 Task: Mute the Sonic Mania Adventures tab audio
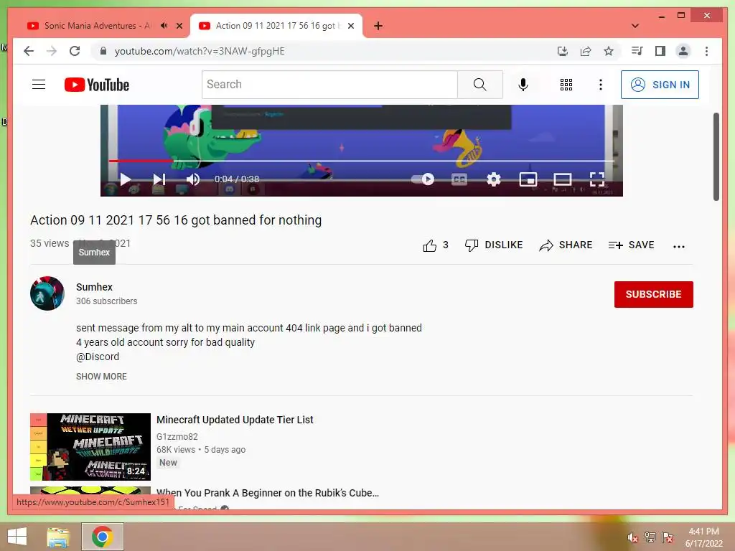(164, 26)
